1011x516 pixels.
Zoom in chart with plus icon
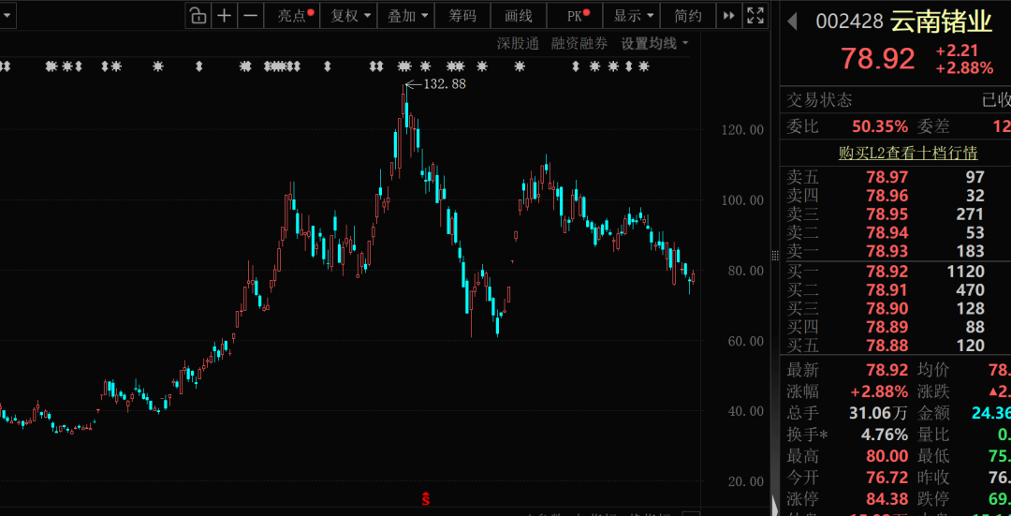click(x=224, y=16)
